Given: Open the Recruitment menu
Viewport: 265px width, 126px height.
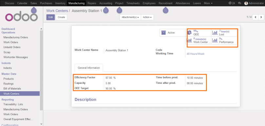Looking at the screenshot, I should 166,3.
